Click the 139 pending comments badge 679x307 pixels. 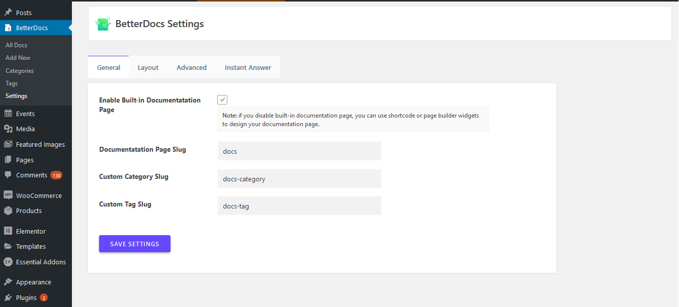coord(56,175)
